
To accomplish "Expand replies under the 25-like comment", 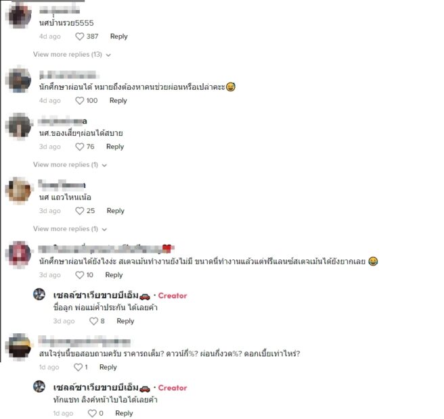I will 70,228.
